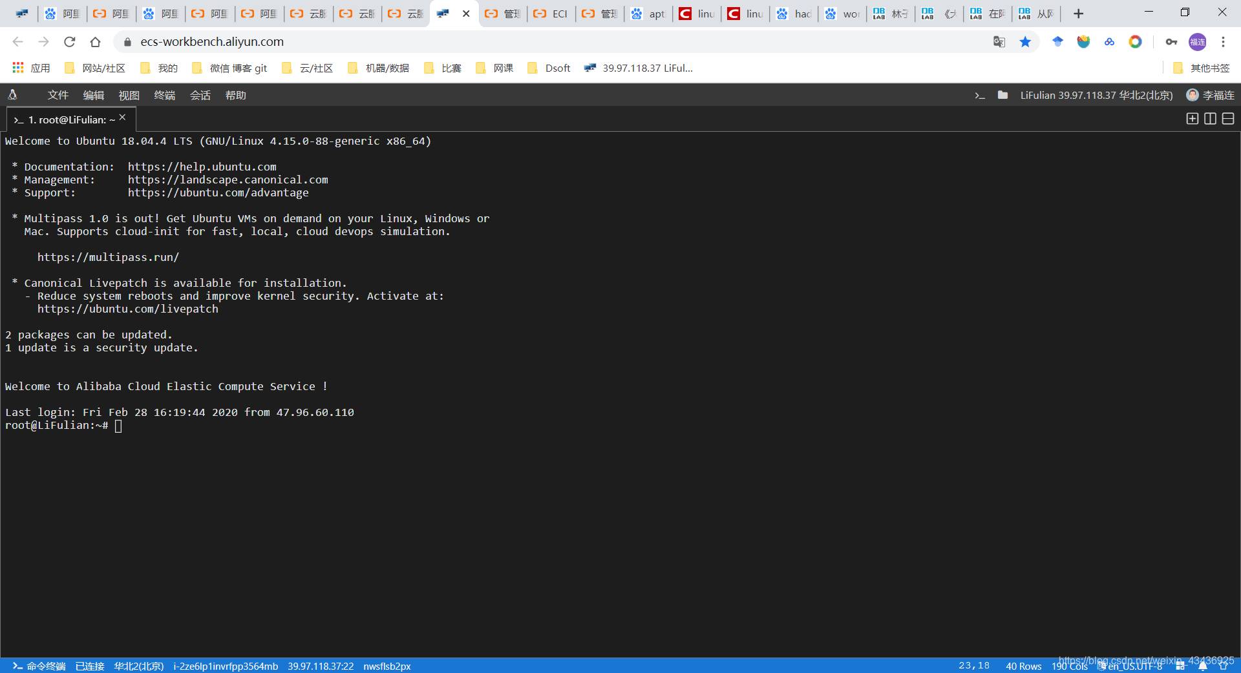
Task: Open the Dsoft bookmark folder
Action: tap(549, 68)
